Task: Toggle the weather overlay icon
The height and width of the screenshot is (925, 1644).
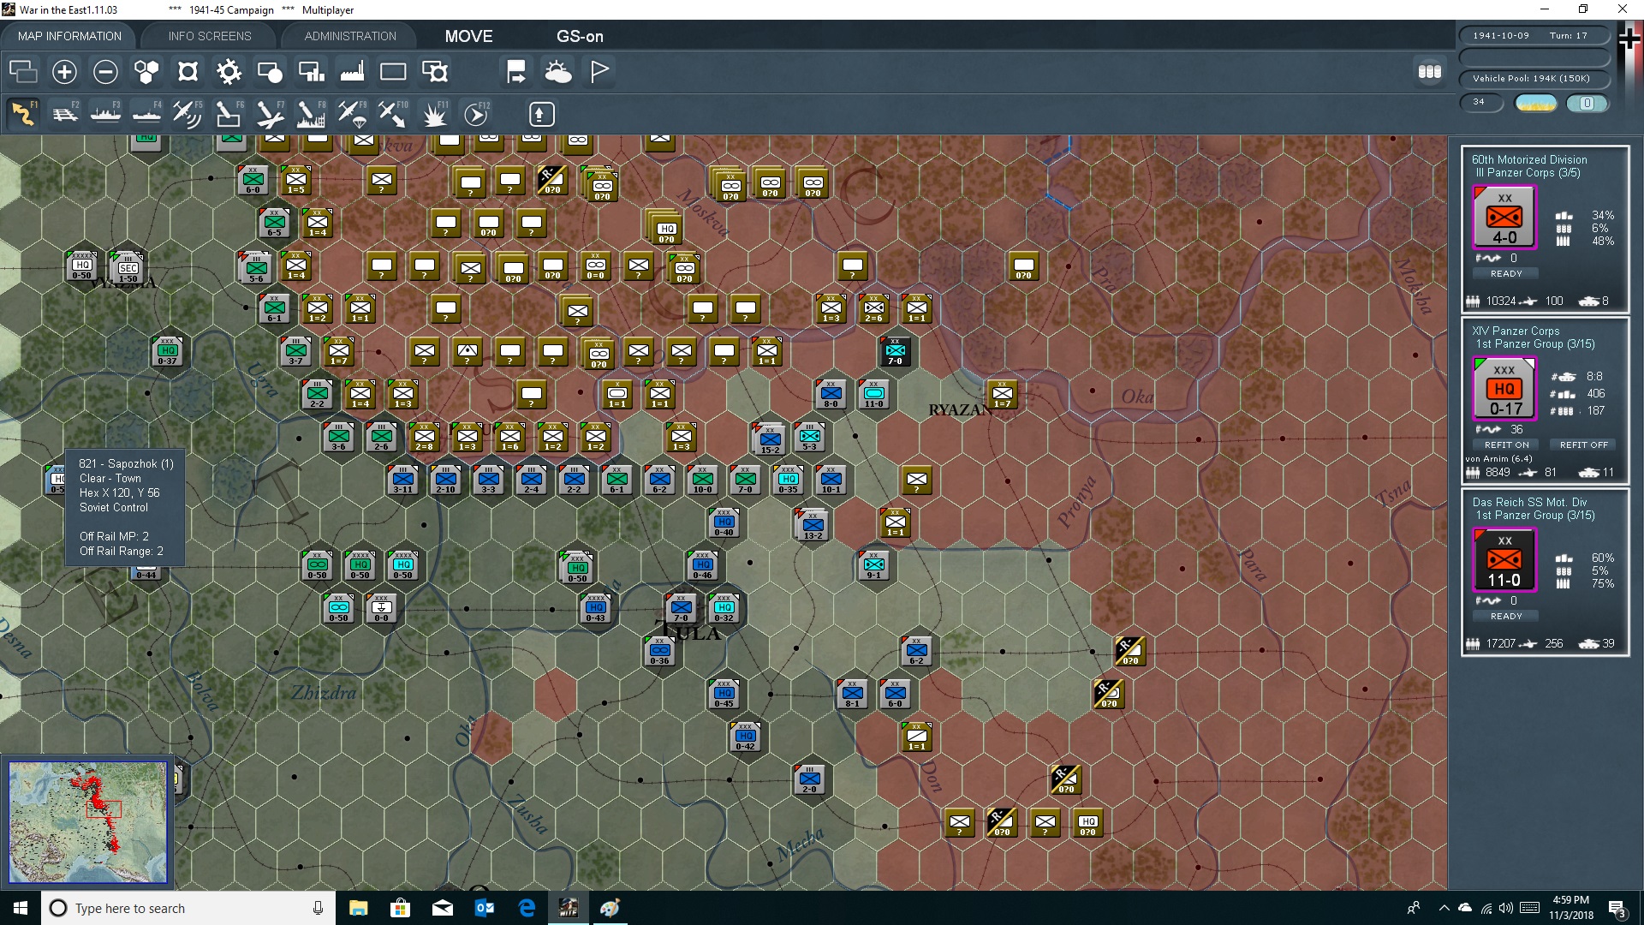Action: pos(558,72)
